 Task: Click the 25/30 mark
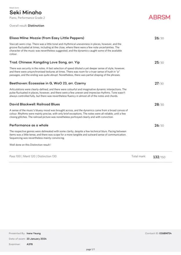coord(159,63)
